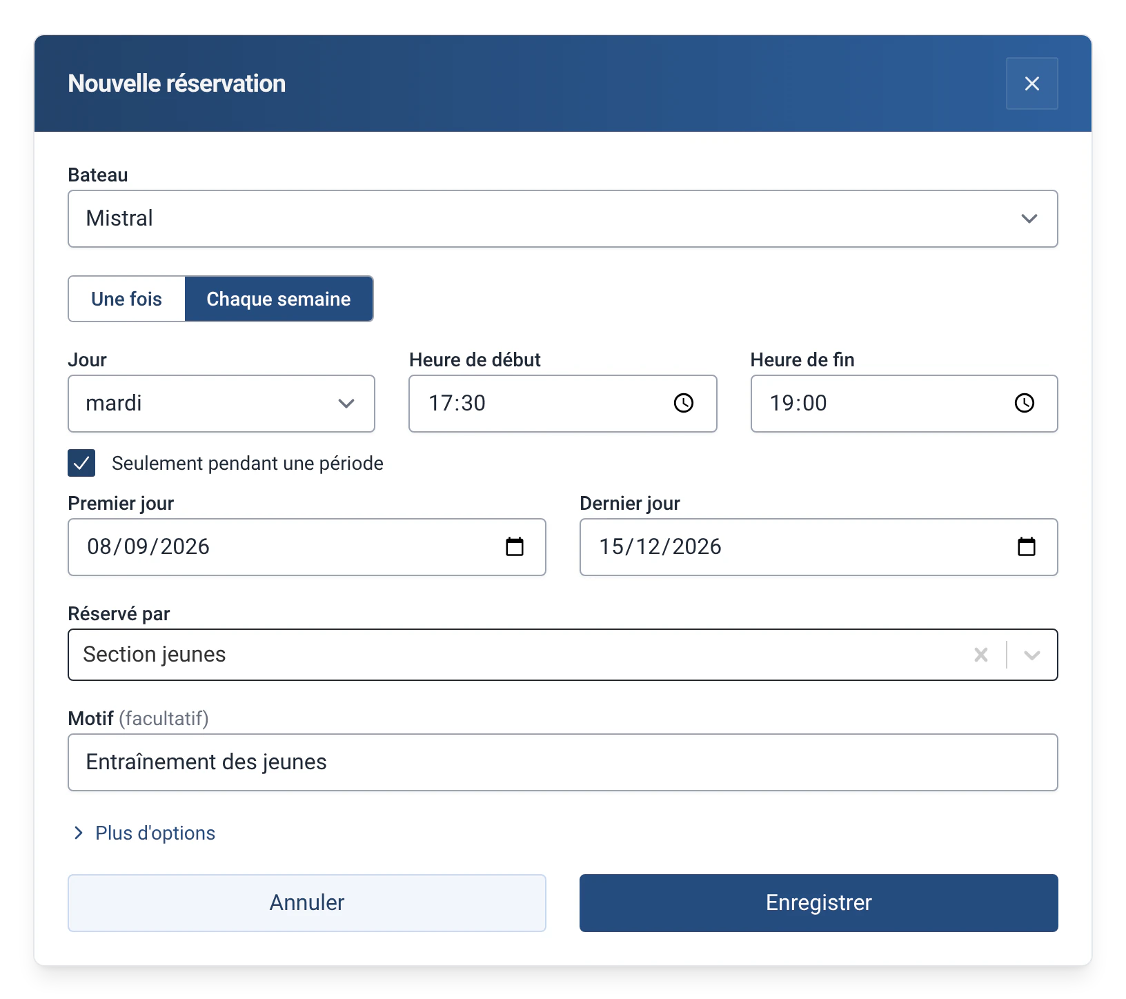Click the Premier jour date value
This screenshot has height=999, width=1126.
tap(148, 546)
